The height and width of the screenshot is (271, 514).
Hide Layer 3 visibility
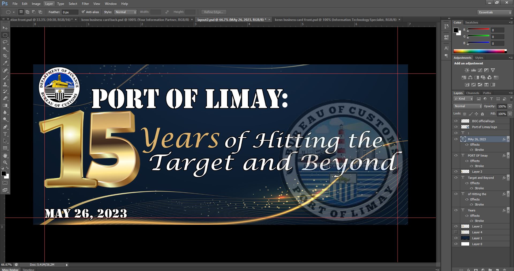[456, 172]
